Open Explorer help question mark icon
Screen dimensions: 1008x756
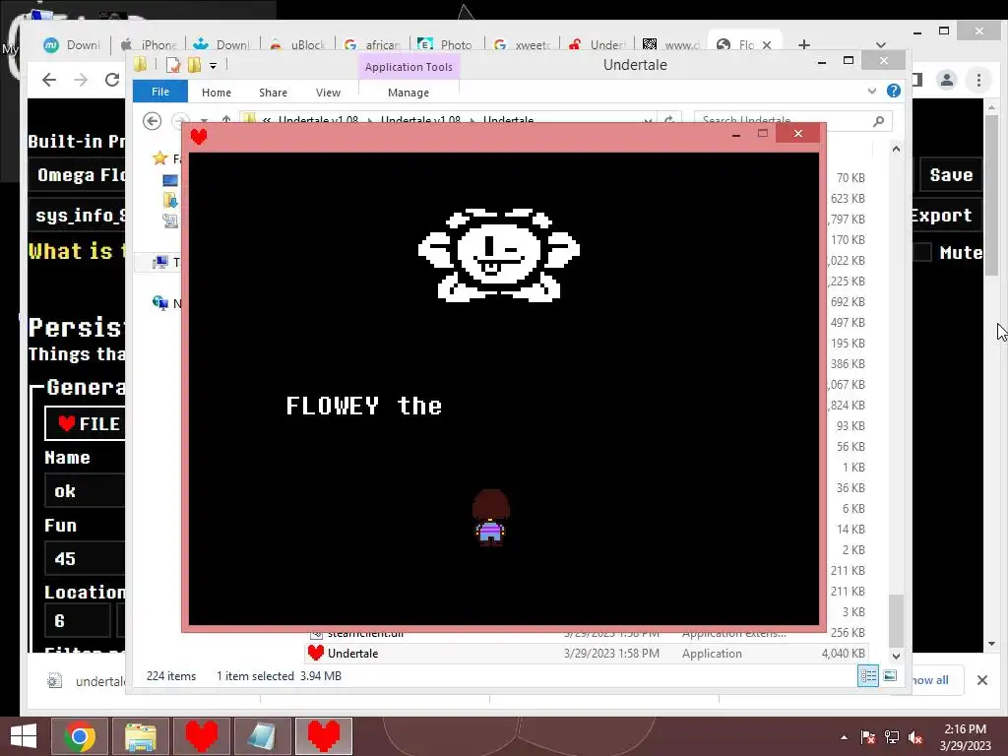(x=893, y=91)
